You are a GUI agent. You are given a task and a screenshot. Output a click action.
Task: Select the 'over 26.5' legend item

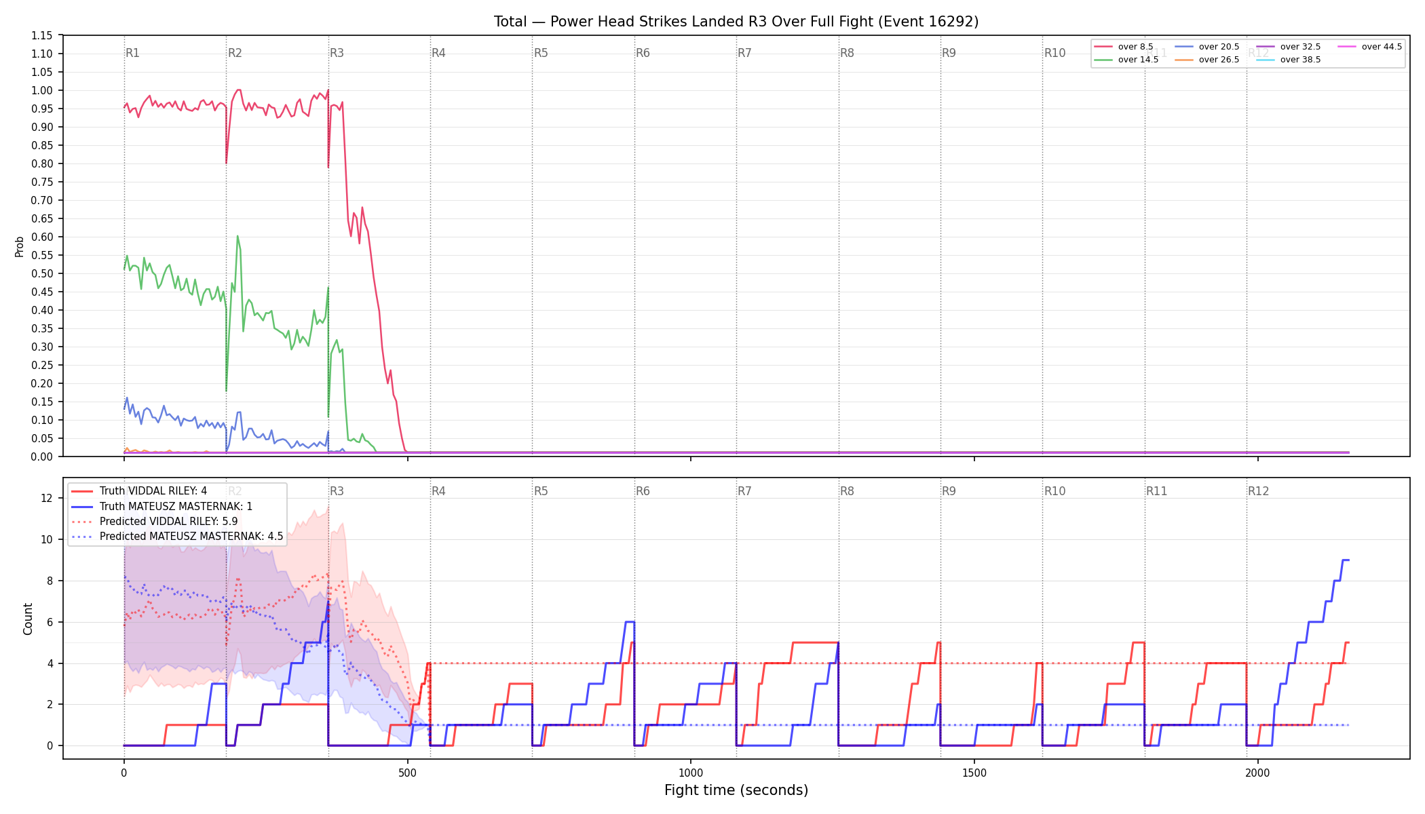click(x=1207, y=60)
